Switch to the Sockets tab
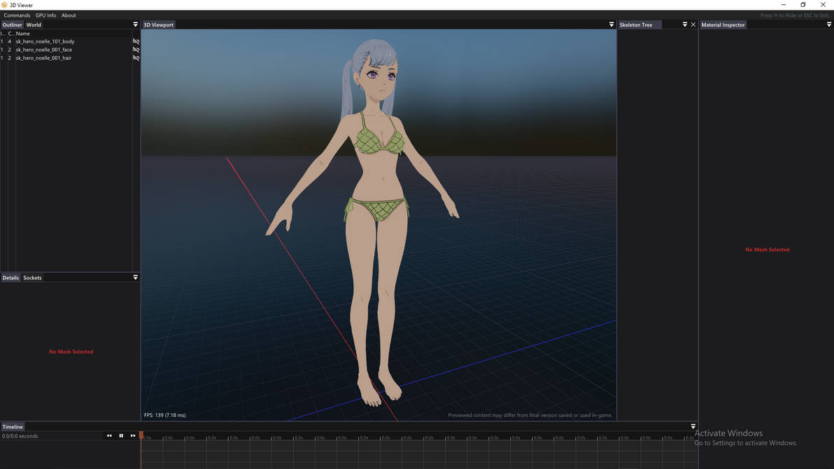This screenshot has height=469, width=834. tap(32, 277)
